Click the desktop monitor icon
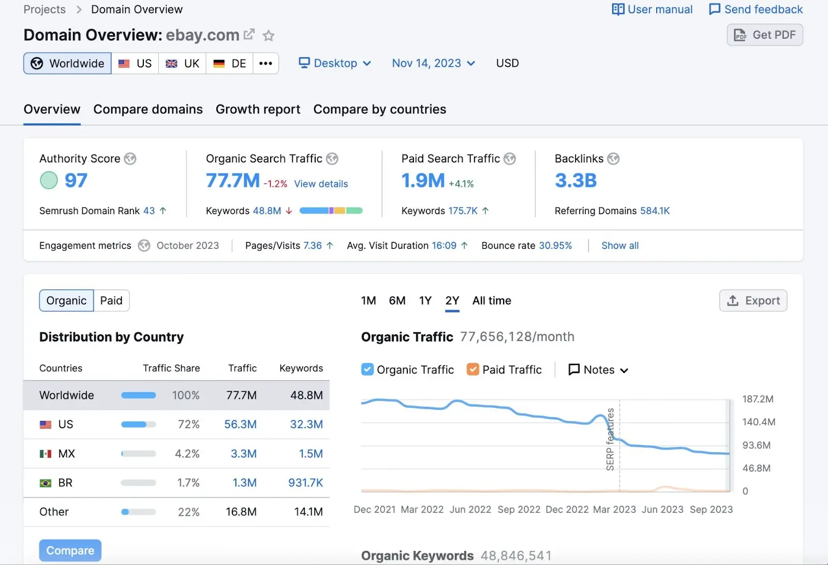Screen dimensions: 828x565 click(304, 63)
